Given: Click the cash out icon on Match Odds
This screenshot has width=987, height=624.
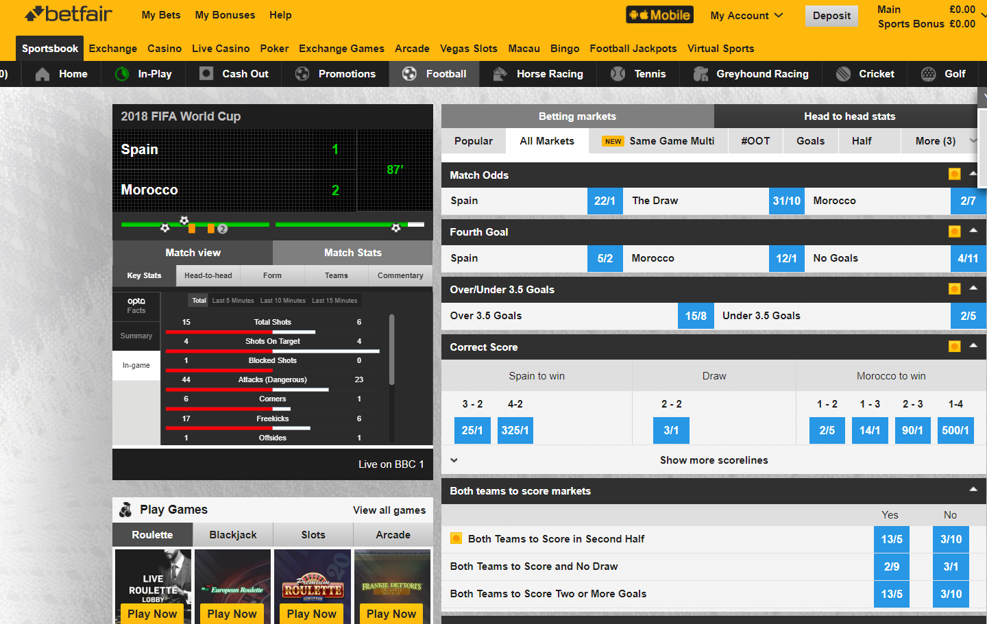Looking at the screenshot, I should click(954, 174).
